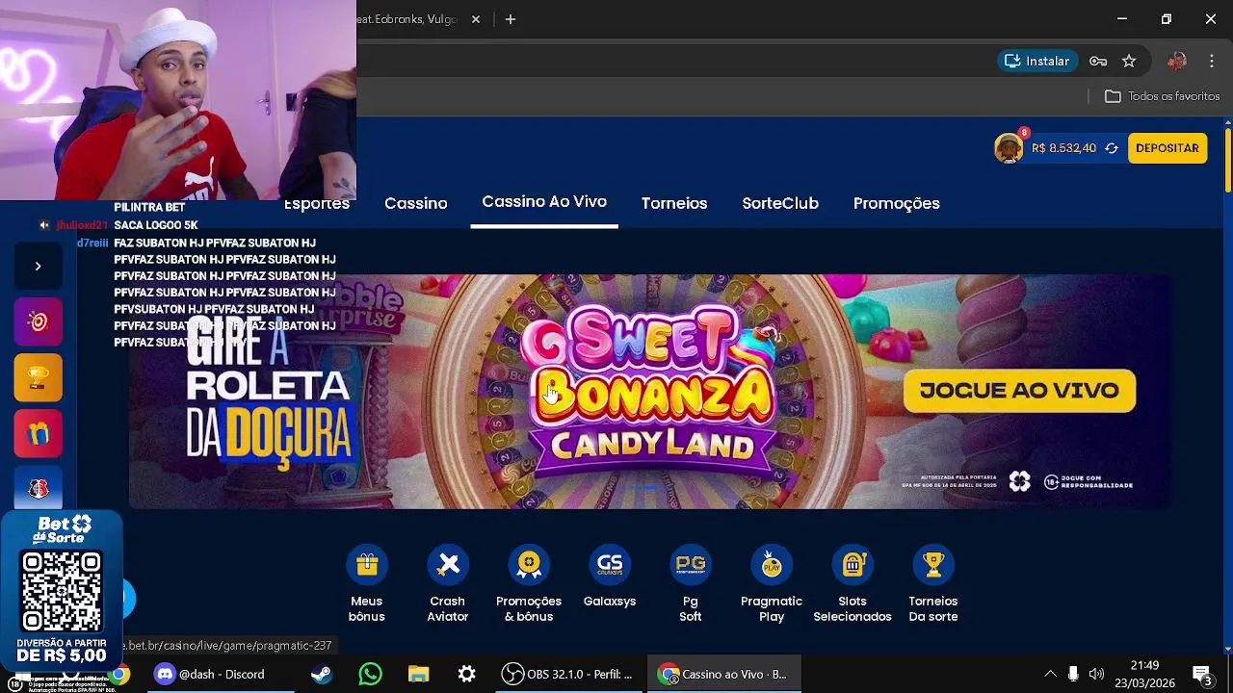Click the purple target icon in sidebar

(39, 321)
